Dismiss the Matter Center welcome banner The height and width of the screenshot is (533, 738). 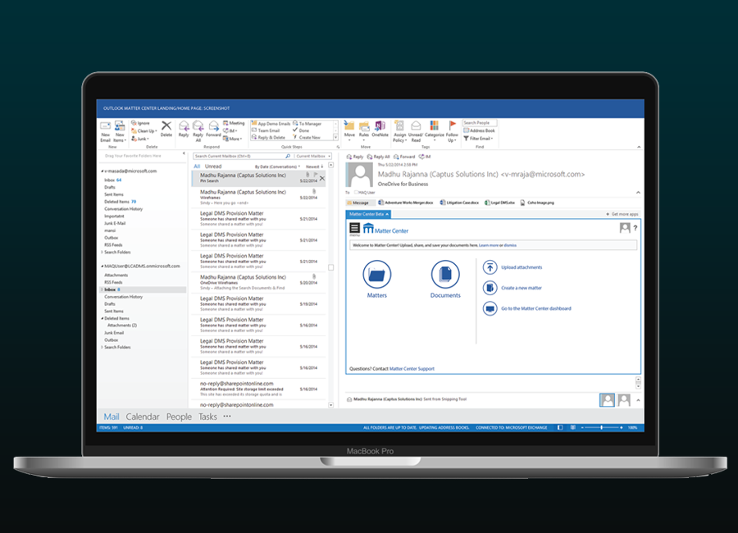click(510, 245)
